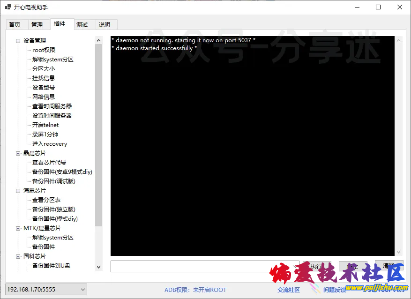
Task: Open the 交流社区 link
Action: coord(288,290)
